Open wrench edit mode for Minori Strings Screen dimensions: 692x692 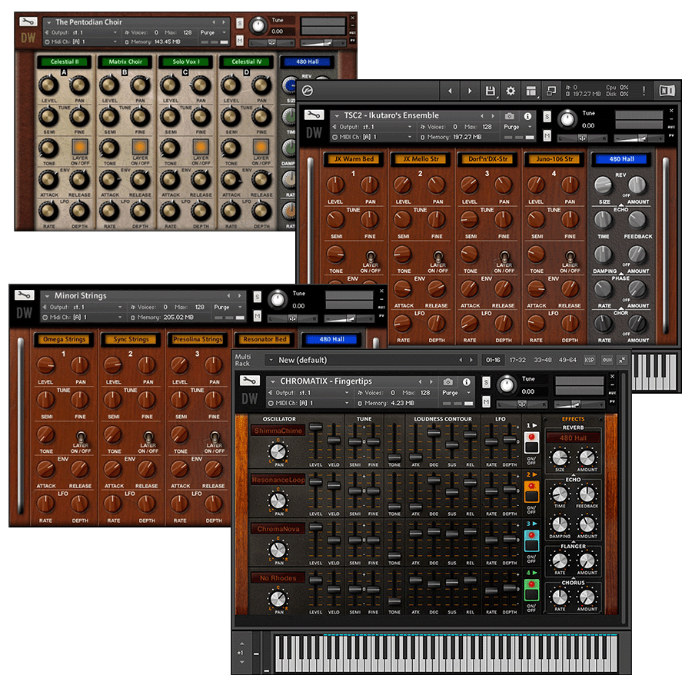[x=25, y=294]
